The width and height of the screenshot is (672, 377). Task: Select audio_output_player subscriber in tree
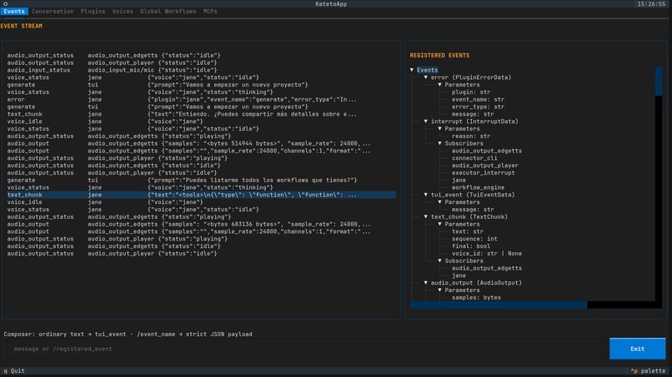(484, 166)
